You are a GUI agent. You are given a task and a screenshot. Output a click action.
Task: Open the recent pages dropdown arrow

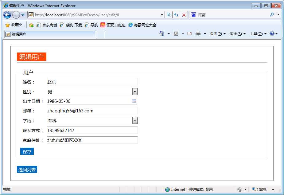point(23,15)
